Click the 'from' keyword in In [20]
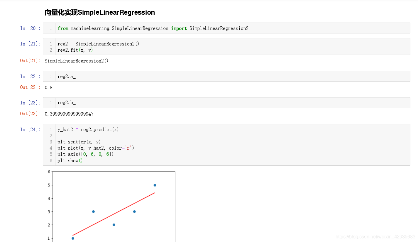This screenshot has height=242, width=418. click(x=63, y=28)
